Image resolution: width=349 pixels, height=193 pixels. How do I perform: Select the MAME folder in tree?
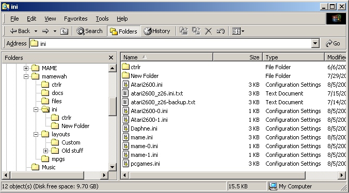(x=44, y=68)
